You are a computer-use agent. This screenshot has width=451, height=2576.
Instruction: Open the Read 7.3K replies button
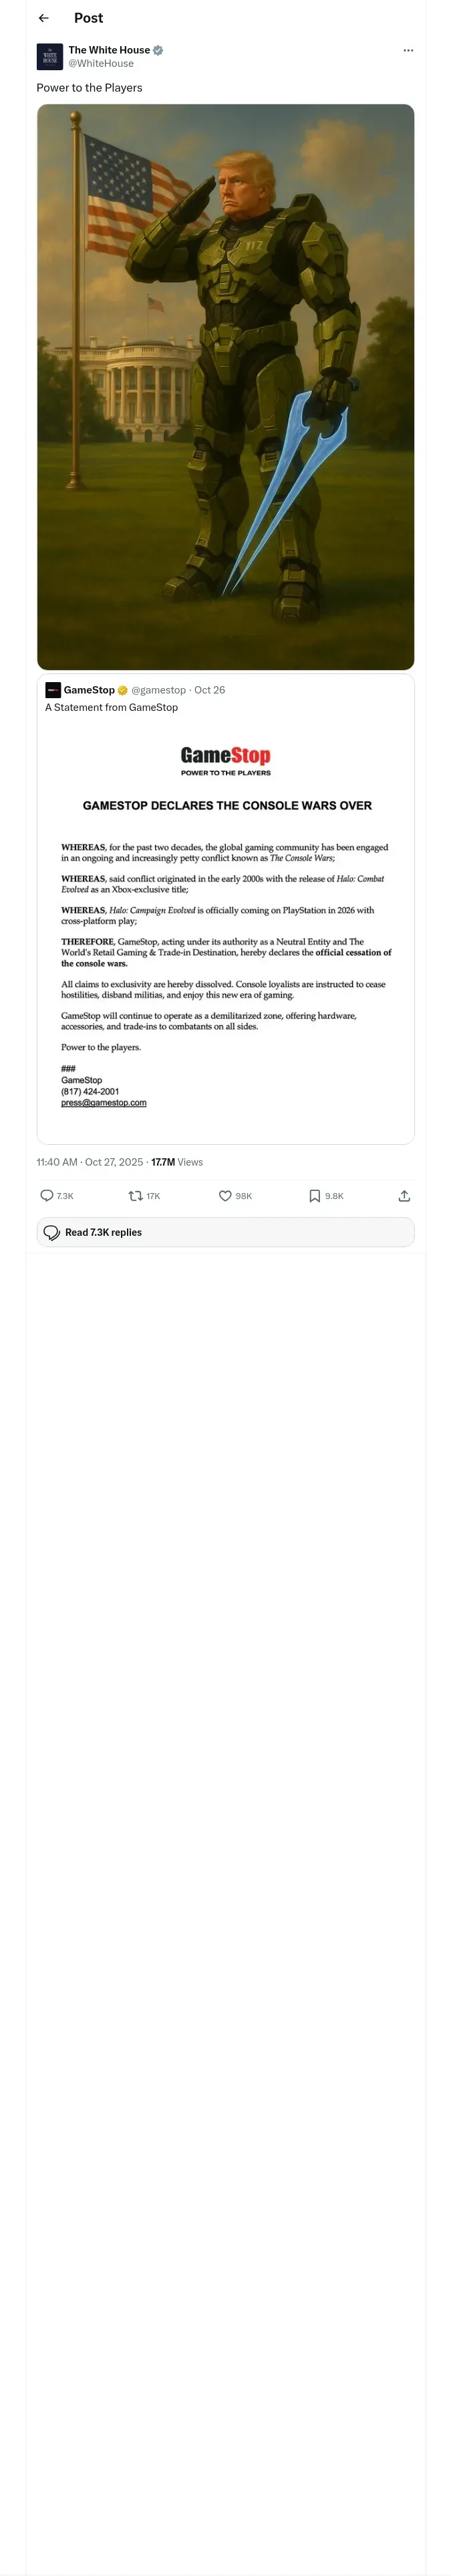[225, 1232]
